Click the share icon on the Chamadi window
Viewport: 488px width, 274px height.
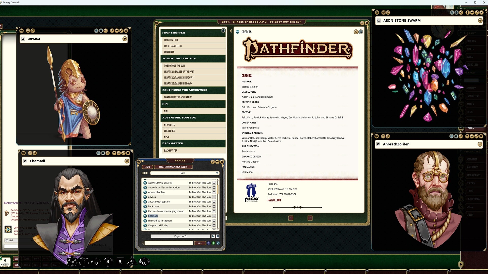pos(108,153)
